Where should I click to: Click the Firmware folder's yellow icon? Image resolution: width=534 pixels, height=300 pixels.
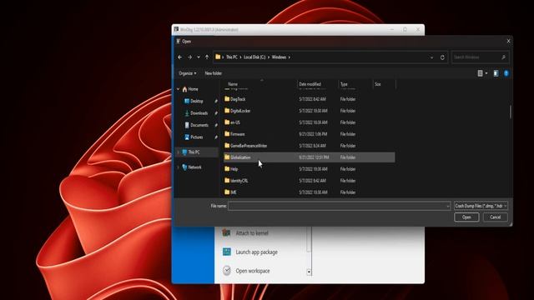click(x=227, y=133)
